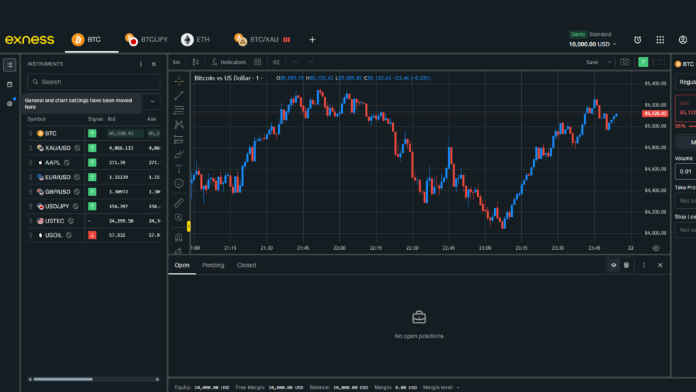696x392 pixels.
Task: Open the 1m timeframe selector
Action: (176, 62)
